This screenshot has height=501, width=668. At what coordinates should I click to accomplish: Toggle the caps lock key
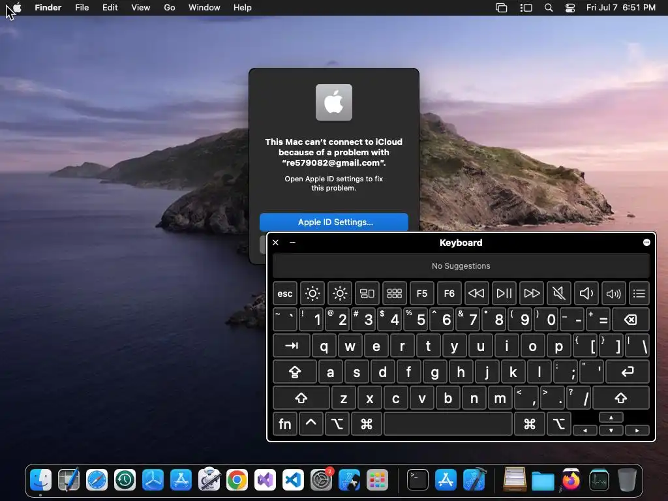click(x=295, y=371)
